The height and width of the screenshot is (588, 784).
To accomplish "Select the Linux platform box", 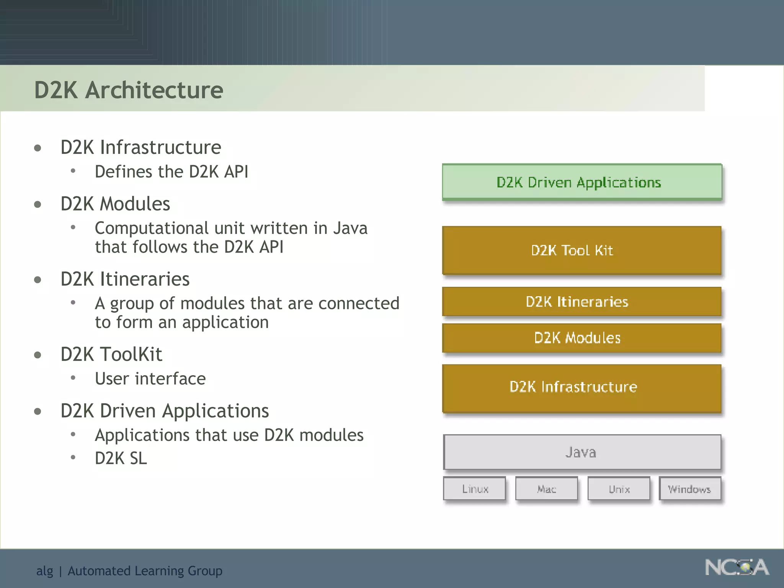I will (x=475, y=489).
